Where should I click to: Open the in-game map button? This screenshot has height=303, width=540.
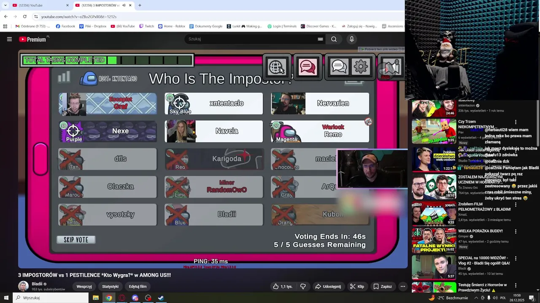[391, 67]
